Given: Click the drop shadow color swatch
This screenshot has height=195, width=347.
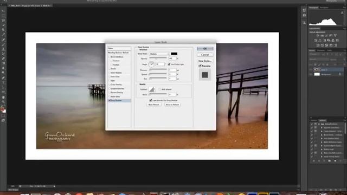Looking at the screenshot, I should [x=174, y=54].
